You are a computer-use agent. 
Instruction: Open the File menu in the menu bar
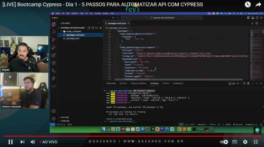pos(63,14)
